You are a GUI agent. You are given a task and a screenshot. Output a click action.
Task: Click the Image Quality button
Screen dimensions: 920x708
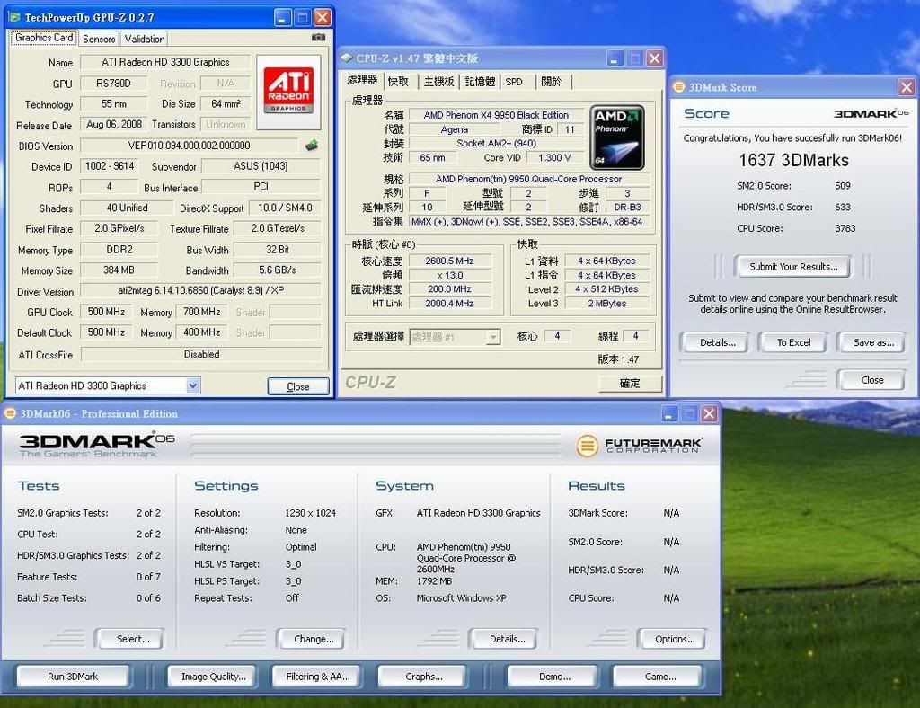[x=214, y=677]
